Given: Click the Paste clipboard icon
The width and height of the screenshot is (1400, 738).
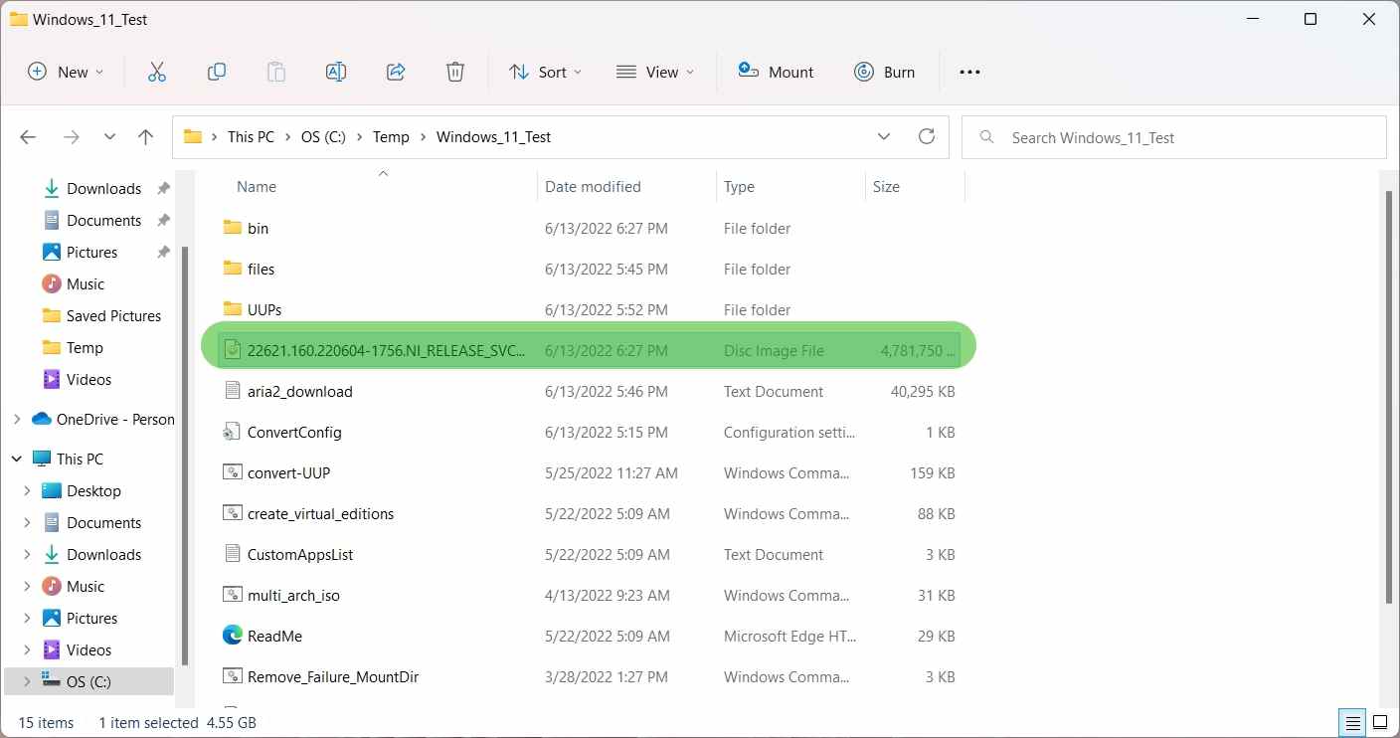Looking at the screenshot, I should pos(276,72).
